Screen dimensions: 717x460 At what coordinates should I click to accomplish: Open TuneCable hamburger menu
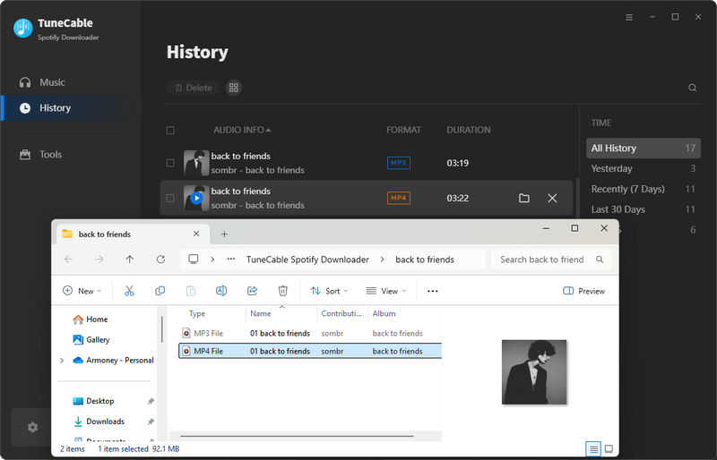[x=629, y=17]
